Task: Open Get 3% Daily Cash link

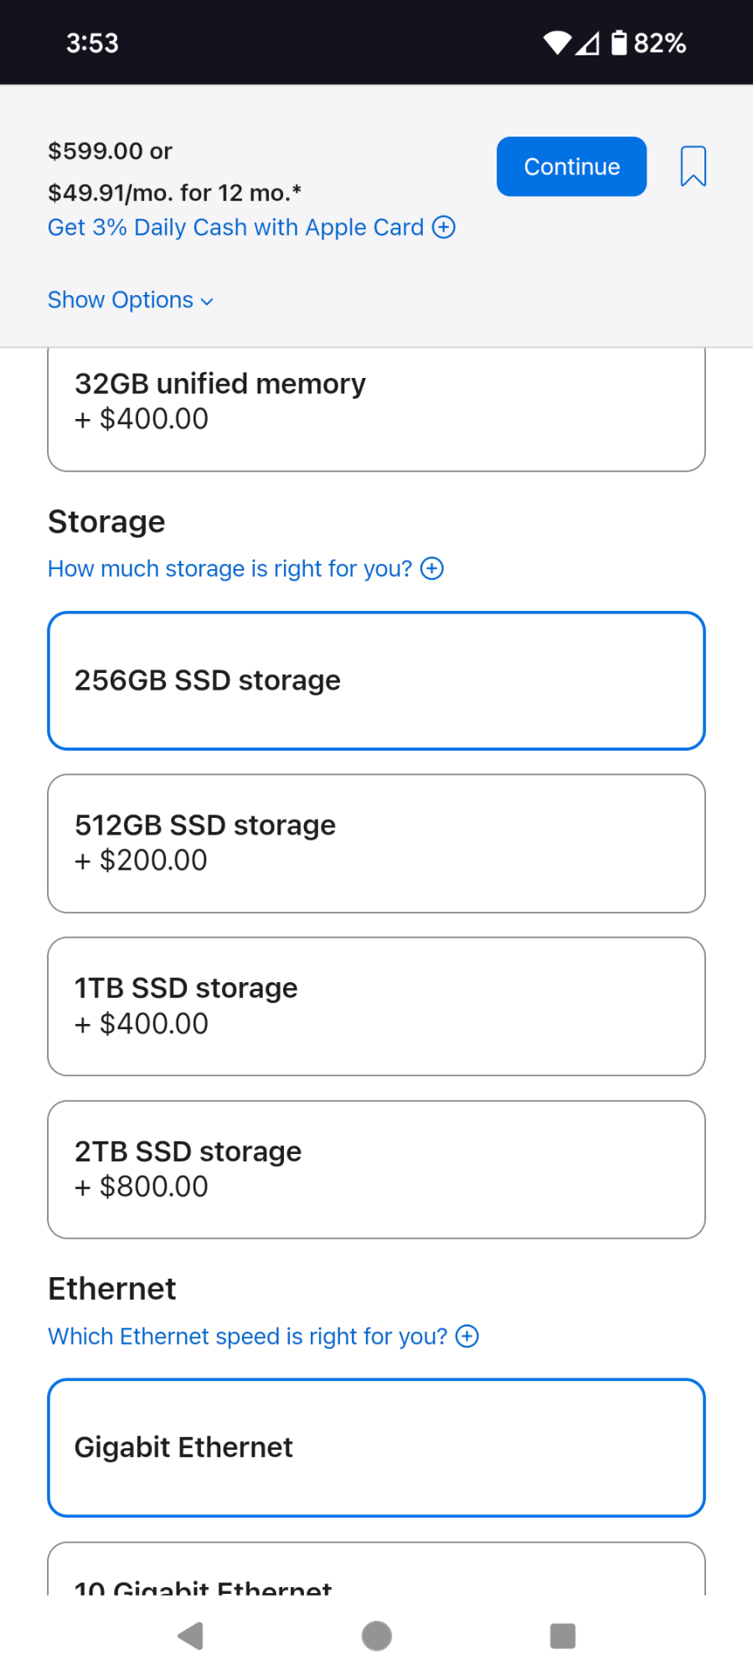Action: point(235,227)
